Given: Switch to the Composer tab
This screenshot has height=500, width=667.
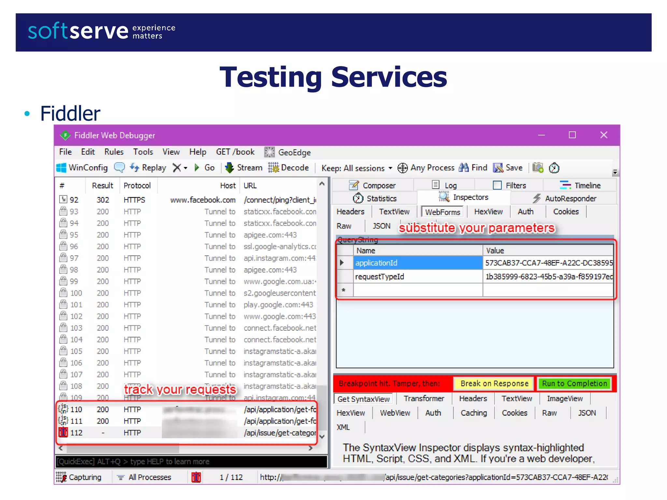Looking at the screenshot, I should tap(373, 185).
